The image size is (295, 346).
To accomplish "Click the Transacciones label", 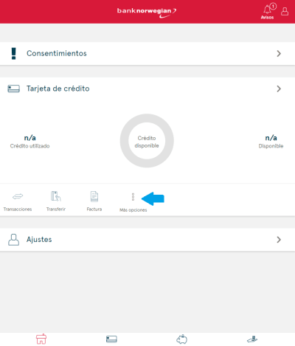I will click(18, 210).
